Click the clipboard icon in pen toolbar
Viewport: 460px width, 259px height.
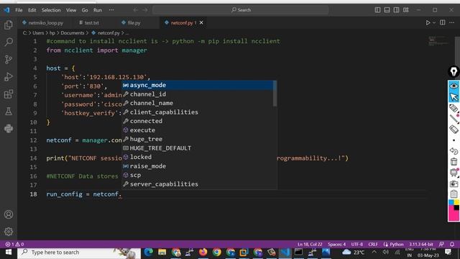click(x=454, y=194)
